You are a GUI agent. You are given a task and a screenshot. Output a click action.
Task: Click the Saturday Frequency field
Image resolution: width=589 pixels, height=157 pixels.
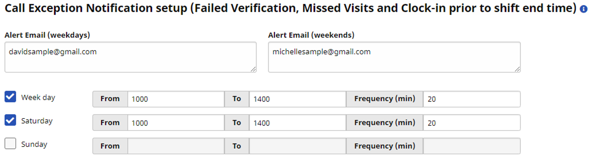click(471, 123)
